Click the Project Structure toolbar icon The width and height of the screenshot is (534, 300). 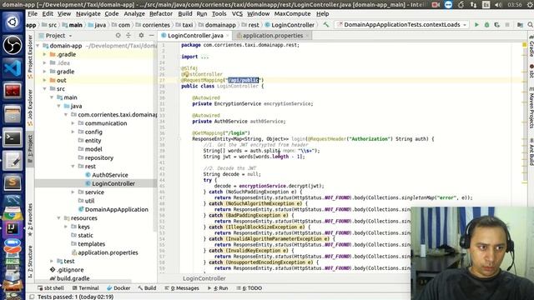pyautogui.click(x=520, y=25)
